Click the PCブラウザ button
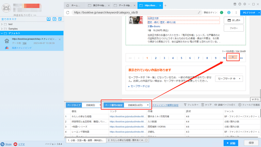The image size is (261, 147). [249, 13]
